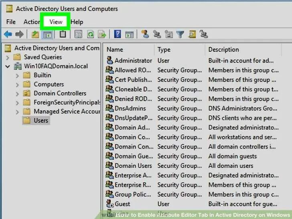Expand the Saved Queries node
The image size is (292, 219).
pos(8,57)
